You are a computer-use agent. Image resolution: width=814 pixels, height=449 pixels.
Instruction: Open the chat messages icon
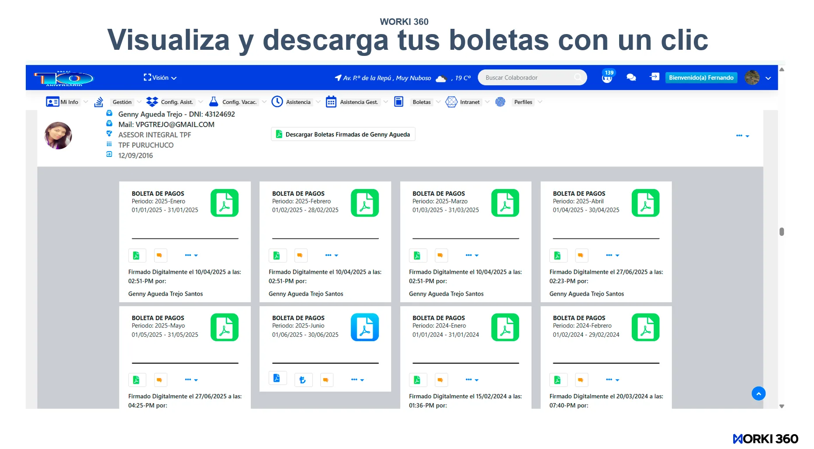pyautogui.click(x=631, y=77)
